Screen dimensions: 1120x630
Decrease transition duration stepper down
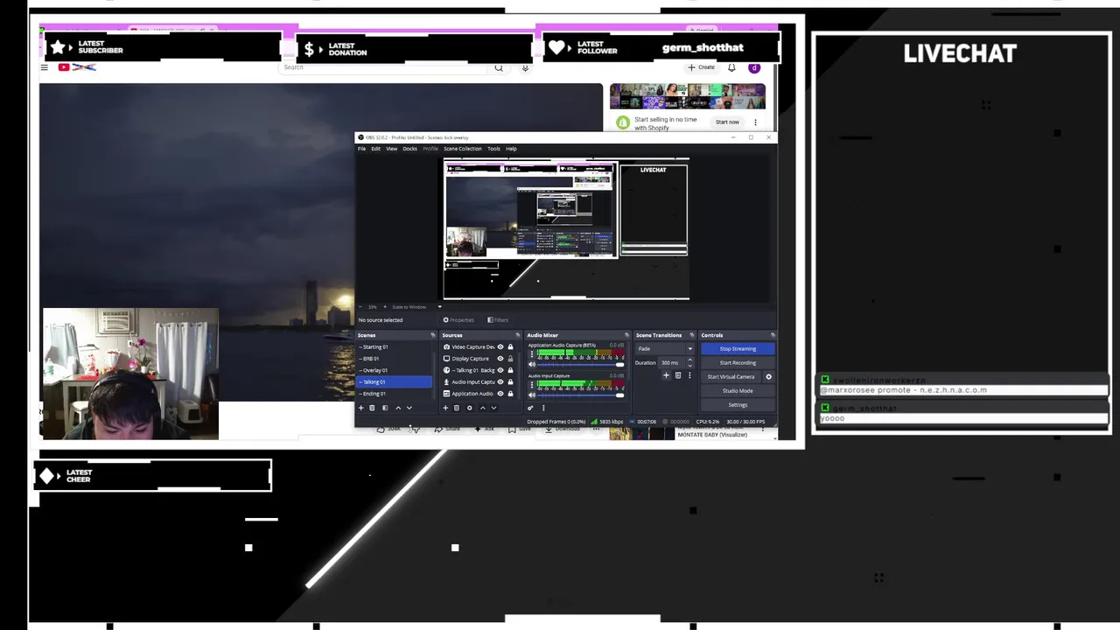click(689, 367)
